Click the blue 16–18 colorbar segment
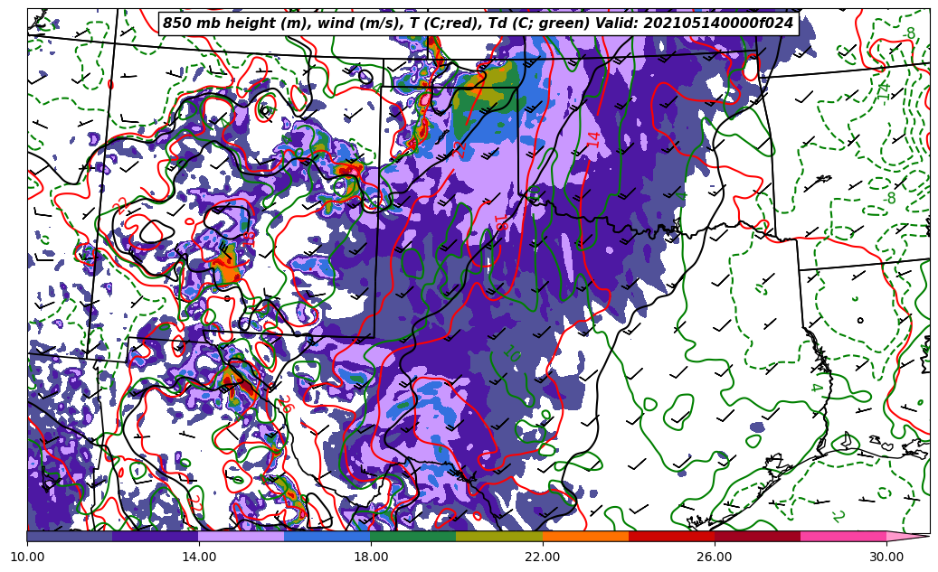The height and width of the screenshot is (572, 938). 327,536
